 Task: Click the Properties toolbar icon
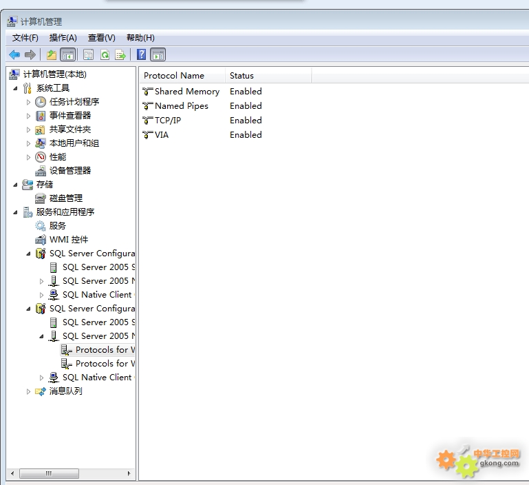88,54
